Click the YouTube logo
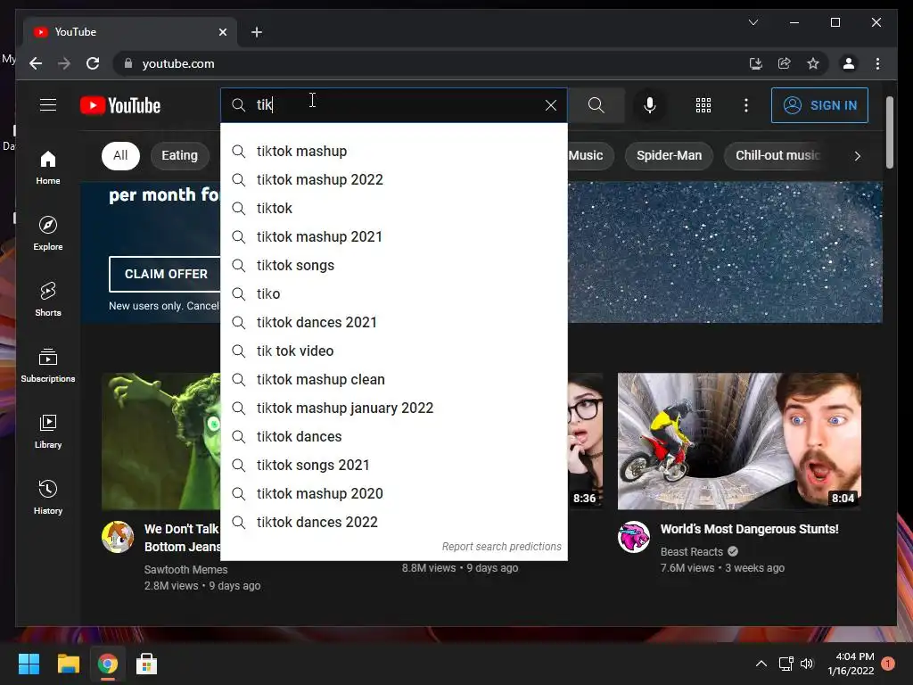 click(120, 105)
